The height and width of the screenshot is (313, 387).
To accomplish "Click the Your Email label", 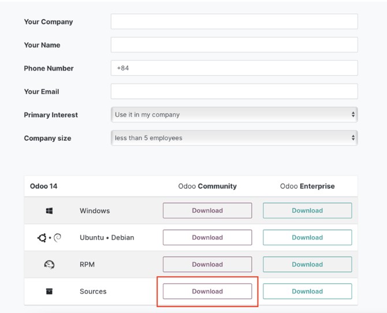I will (42, 92).
